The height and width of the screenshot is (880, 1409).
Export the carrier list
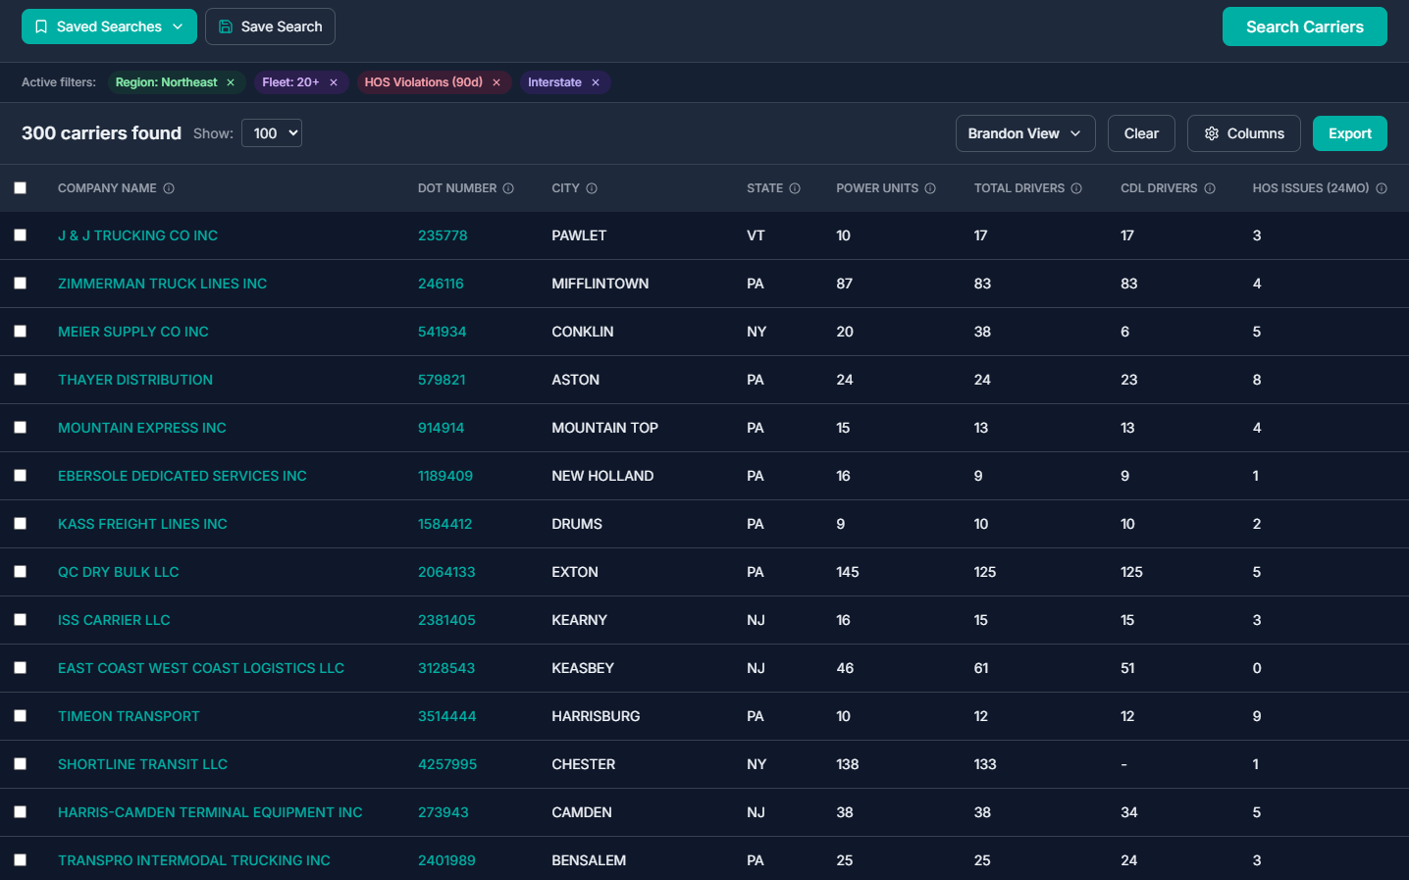point(1349,132)
